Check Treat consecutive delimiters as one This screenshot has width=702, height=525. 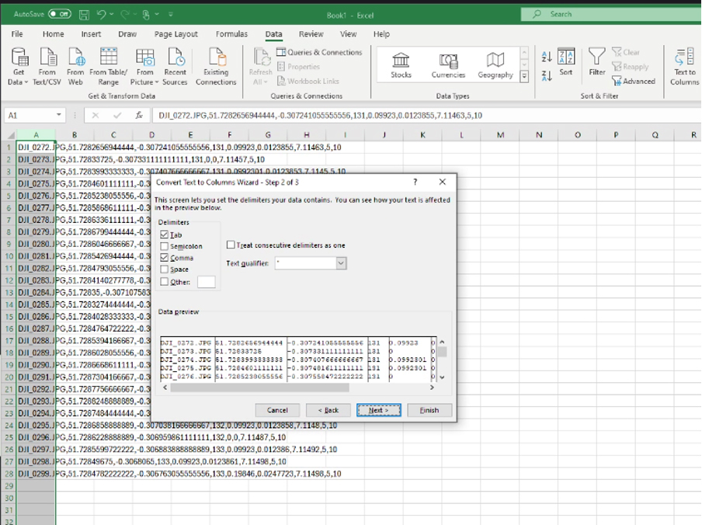click(231, 245)
